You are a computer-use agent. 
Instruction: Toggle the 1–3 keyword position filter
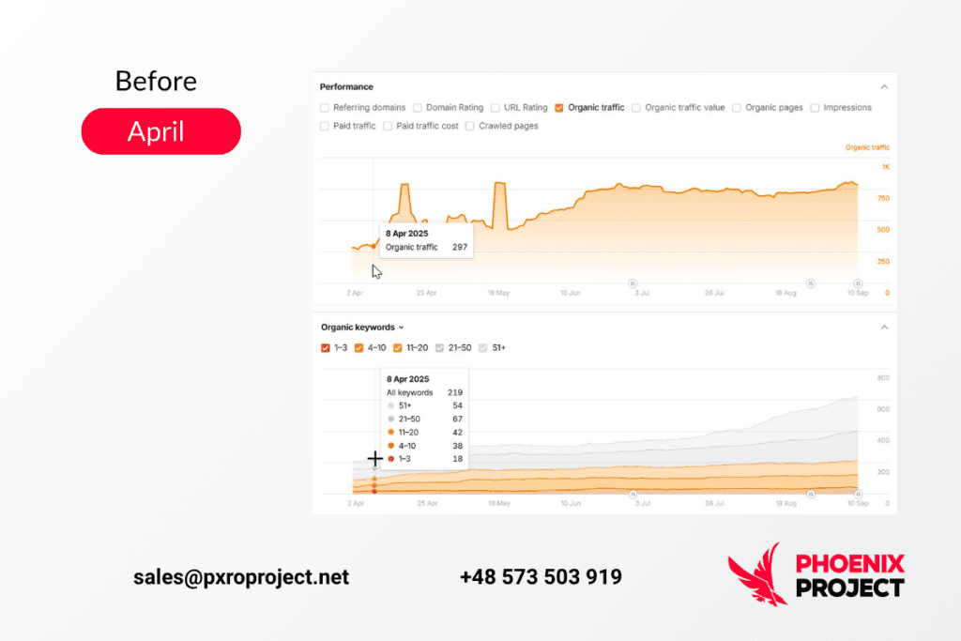point(326,348)
